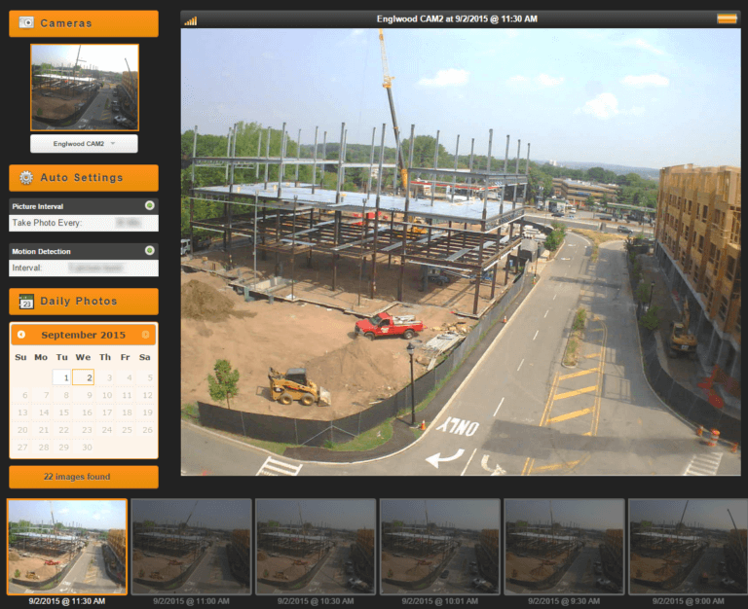Go to next month in calendar
The width and height of the screenshot is (748, 609).
[x=146, y=335]
